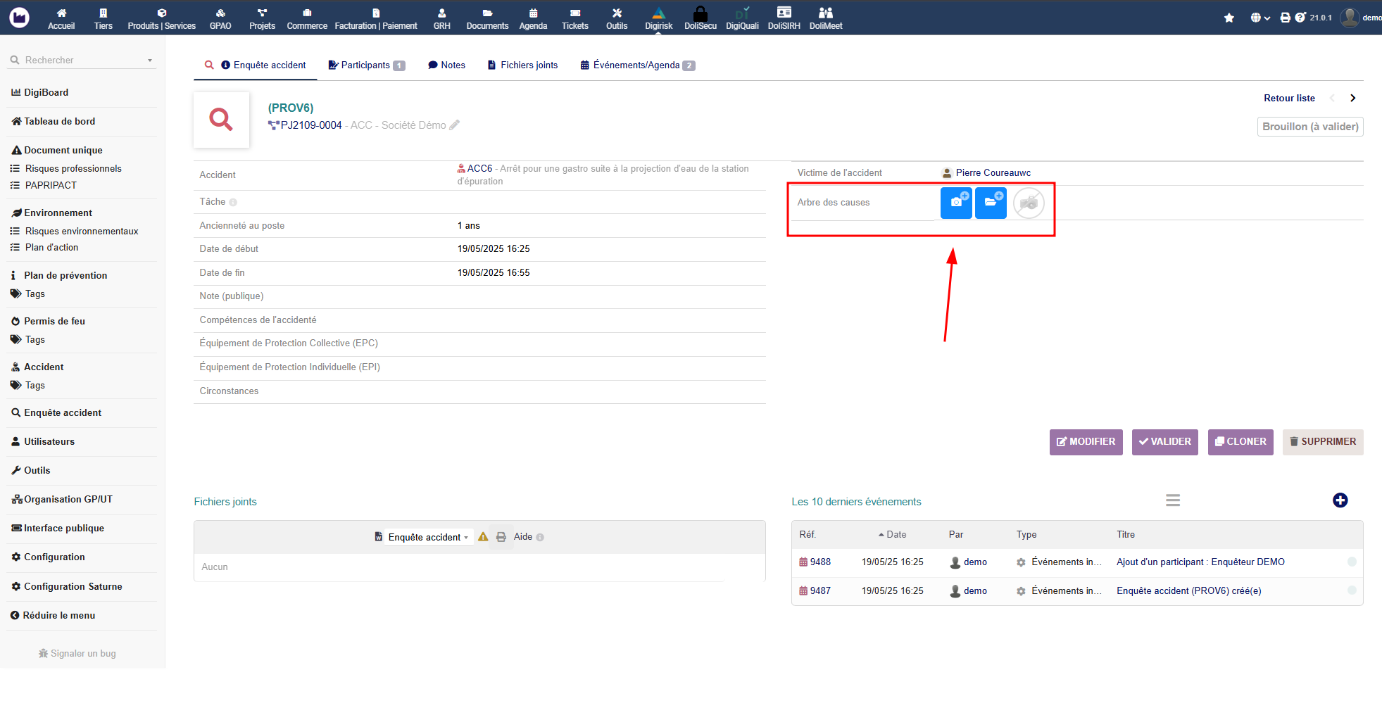The width and height of the screenshot is (1382, 727).
Task: Click the bookmarks star icon
Action: pos(1229,18)
